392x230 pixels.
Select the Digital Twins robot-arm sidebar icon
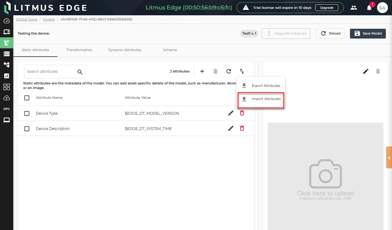tap(6, 43)
